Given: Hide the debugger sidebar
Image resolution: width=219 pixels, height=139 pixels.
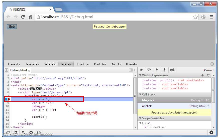Looking at the screenshot, I should (x=131, y=70).
